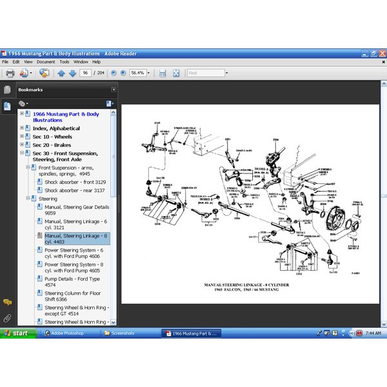Open the Edit menu
This screenshot has height=387, width=387.
(16, 62)
